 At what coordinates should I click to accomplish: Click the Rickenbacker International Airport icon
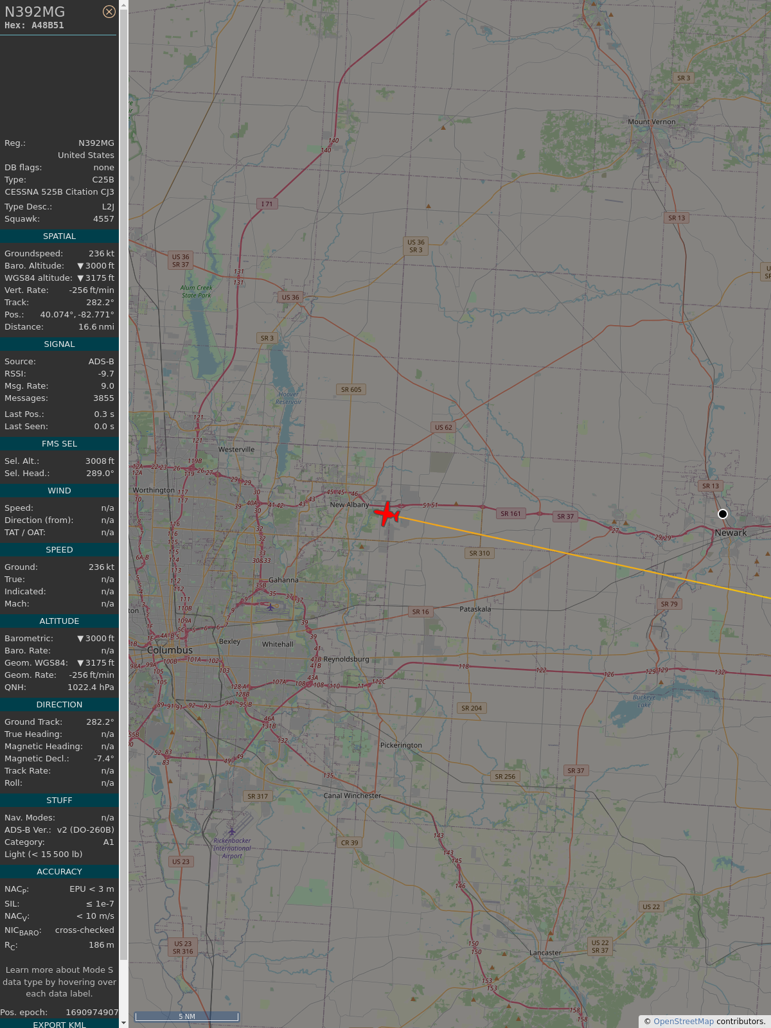point(232,831)
